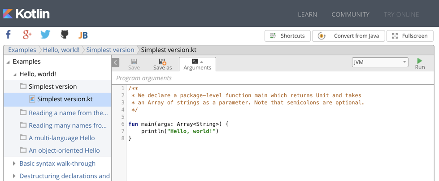Select the Simplest version folder label
This screenshot has width=439, height=181.
pos(52,87)
